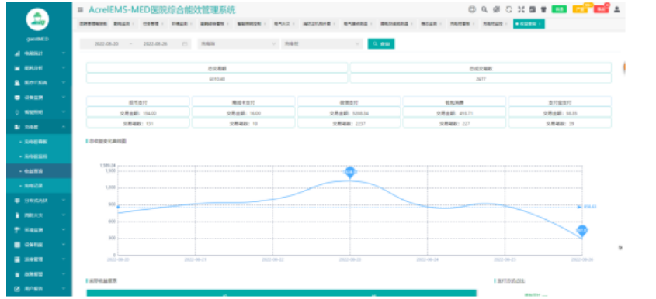
Task: Click transaction count 39 cell
Action: coord(560,123)
